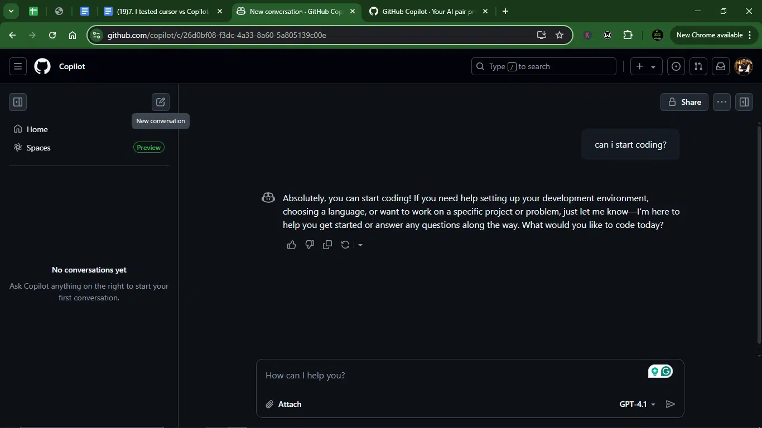This screenshot has height=428, width=762.
Task: Expand Chrome's tab search dropdown
Action: (11, 11)
